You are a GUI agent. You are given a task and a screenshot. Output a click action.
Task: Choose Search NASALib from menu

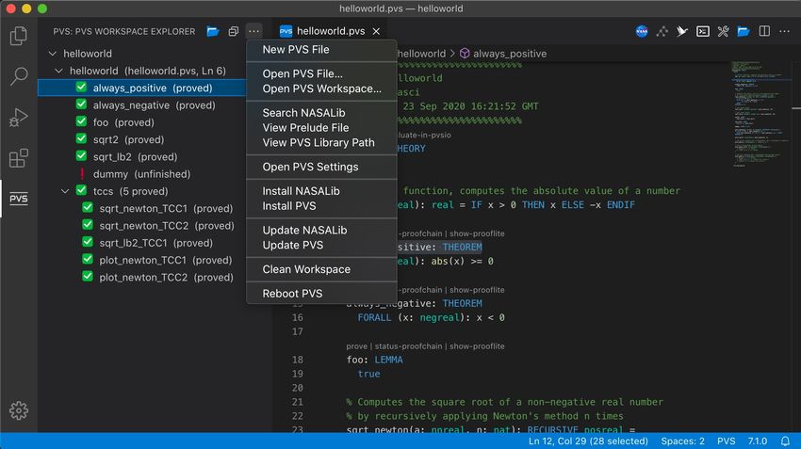(x=322, y=113)
